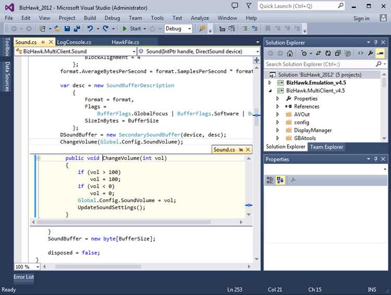391x295 pixels.
Task: Click the Sign in link
Action: click(361, 18)
